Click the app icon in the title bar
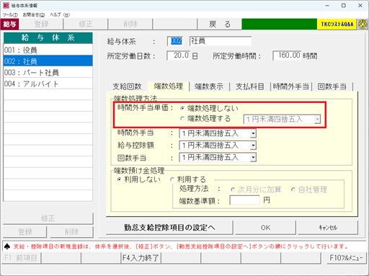Image resolution: width=369 pixels, height=276 pixels. pos(6,5)
